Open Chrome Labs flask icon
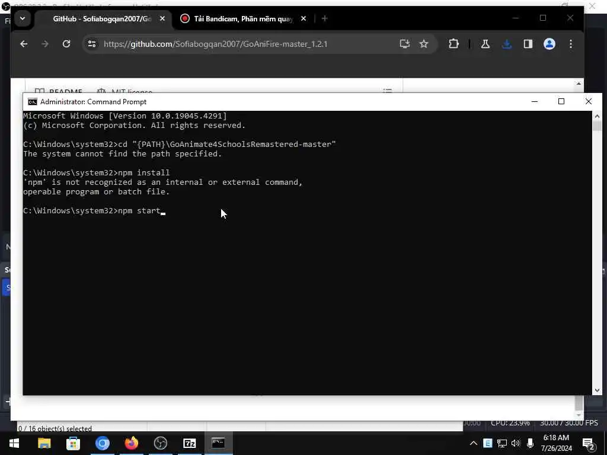 pos(485,44)
